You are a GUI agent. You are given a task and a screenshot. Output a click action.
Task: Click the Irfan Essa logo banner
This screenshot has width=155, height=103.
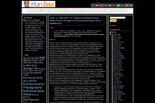(38, 4)
